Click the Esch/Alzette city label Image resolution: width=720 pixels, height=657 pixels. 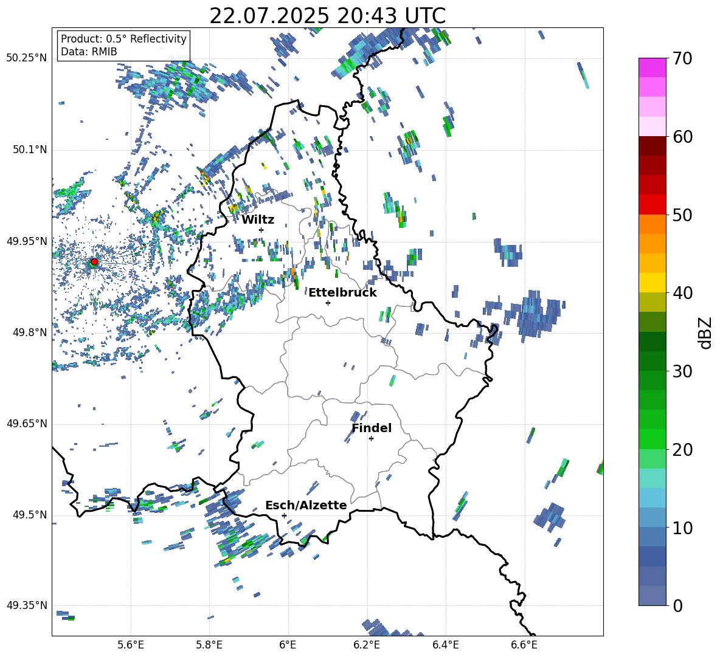306,506
